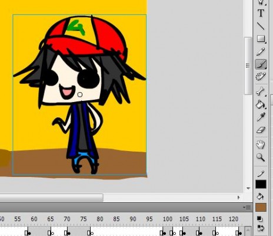Viewport: 273px width, 236px height.
Task: Click frame 75 on the timeline ruler
Action: pyautogui.click(x=84, y=219)
